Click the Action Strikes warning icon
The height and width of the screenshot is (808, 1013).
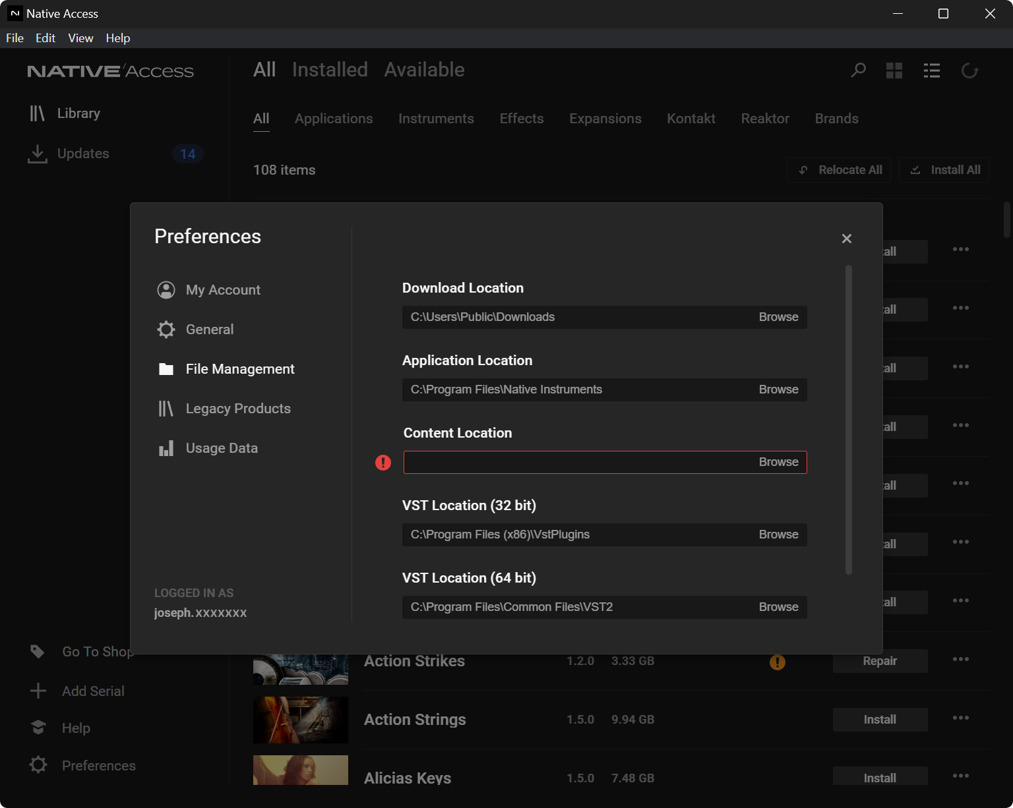pos(778,662)
